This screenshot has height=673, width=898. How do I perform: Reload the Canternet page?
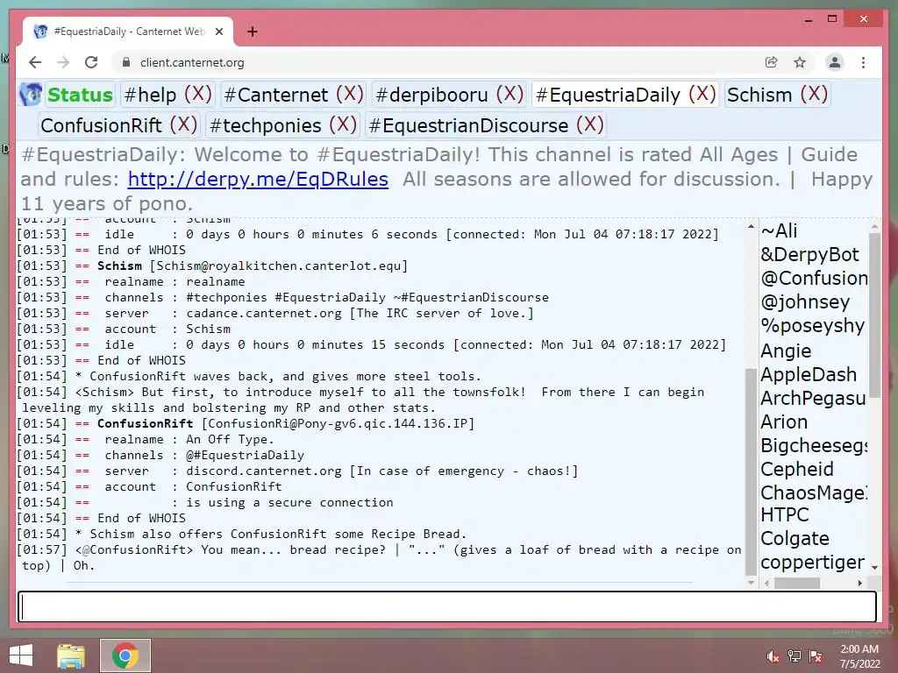coord(91,62)
